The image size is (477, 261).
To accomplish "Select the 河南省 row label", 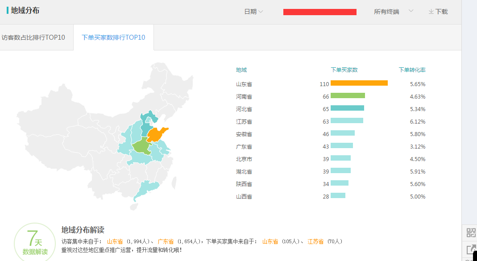I will [x=244, y=97].
